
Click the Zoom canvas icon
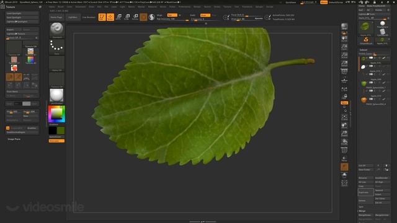click(344, 47)
